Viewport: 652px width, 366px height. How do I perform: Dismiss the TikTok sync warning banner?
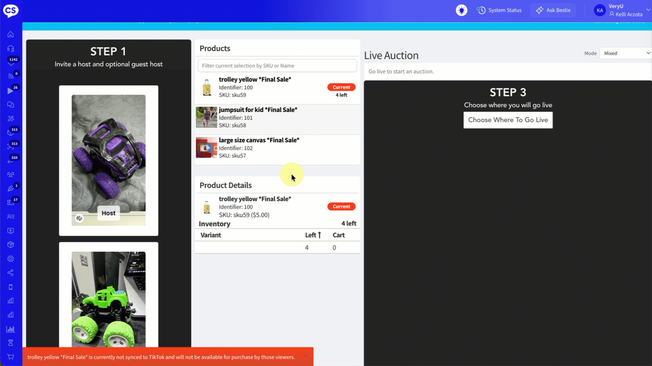[x=305, y=357]
